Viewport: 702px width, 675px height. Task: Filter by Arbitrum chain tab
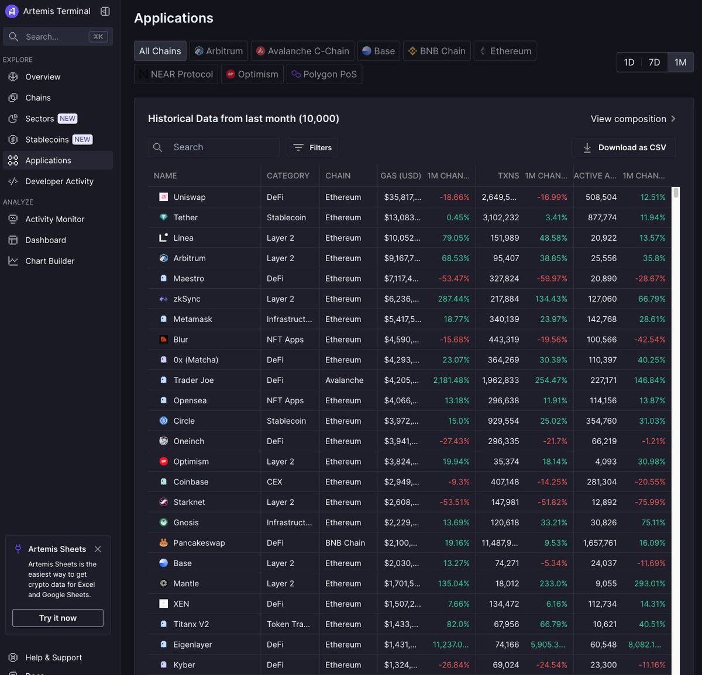[219, 51]
